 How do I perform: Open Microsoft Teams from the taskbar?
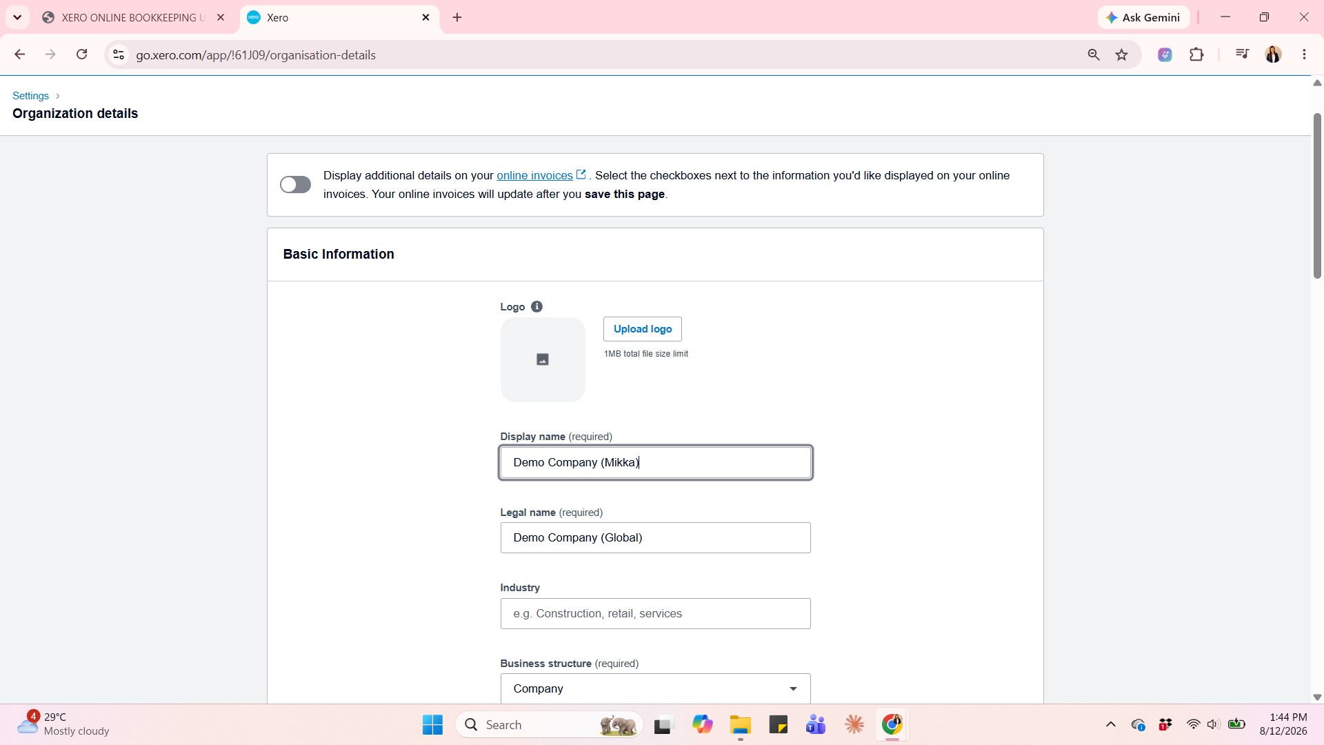pyautogui.click(x=816, y=725)
